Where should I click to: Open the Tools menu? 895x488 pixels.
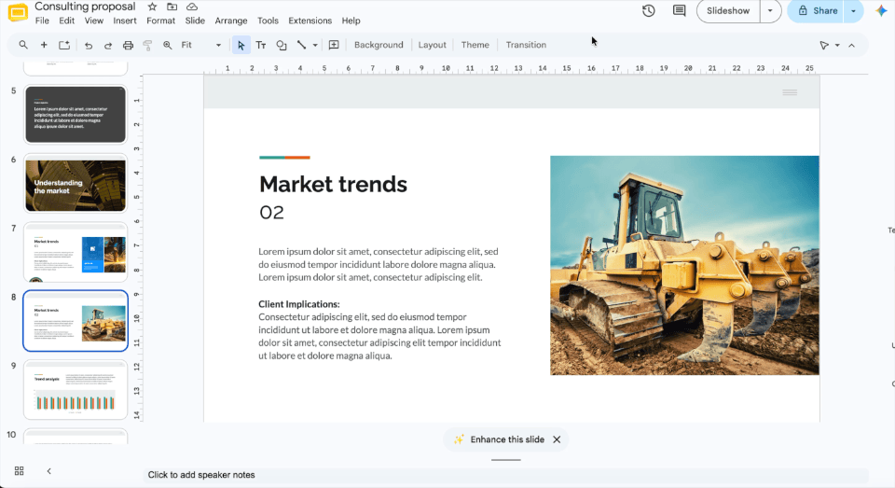click(268, 21)
